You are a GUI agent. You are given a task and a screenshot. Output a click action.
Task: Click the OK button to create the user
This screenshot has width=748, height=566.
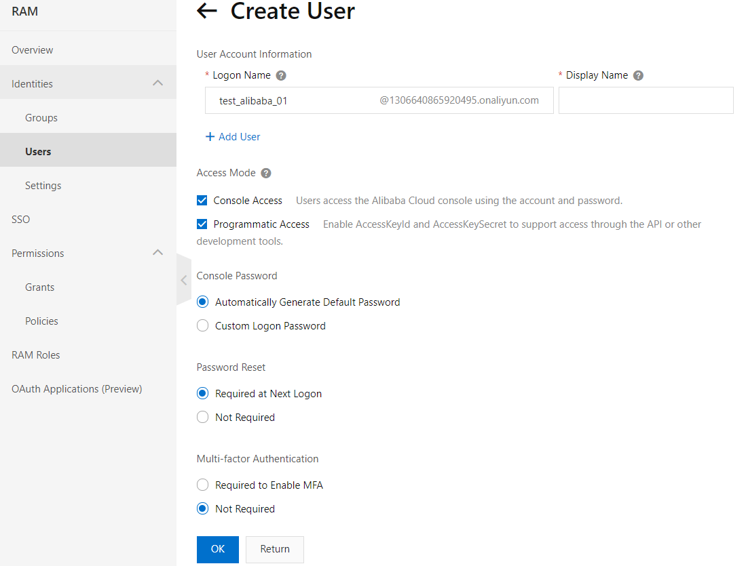coord(217,549)
